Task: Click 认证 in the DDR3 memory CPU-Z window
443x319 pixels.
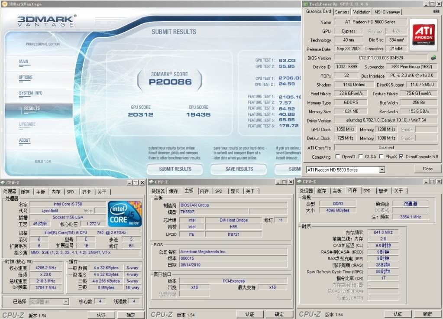Action: pos(398,314)
